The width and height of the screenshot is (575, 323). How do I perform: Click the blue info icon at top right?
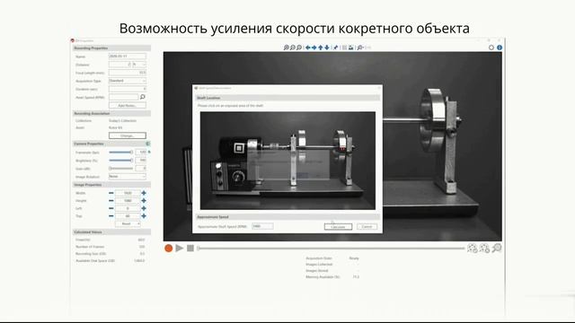pyautogui.click(x=500, y=48)
